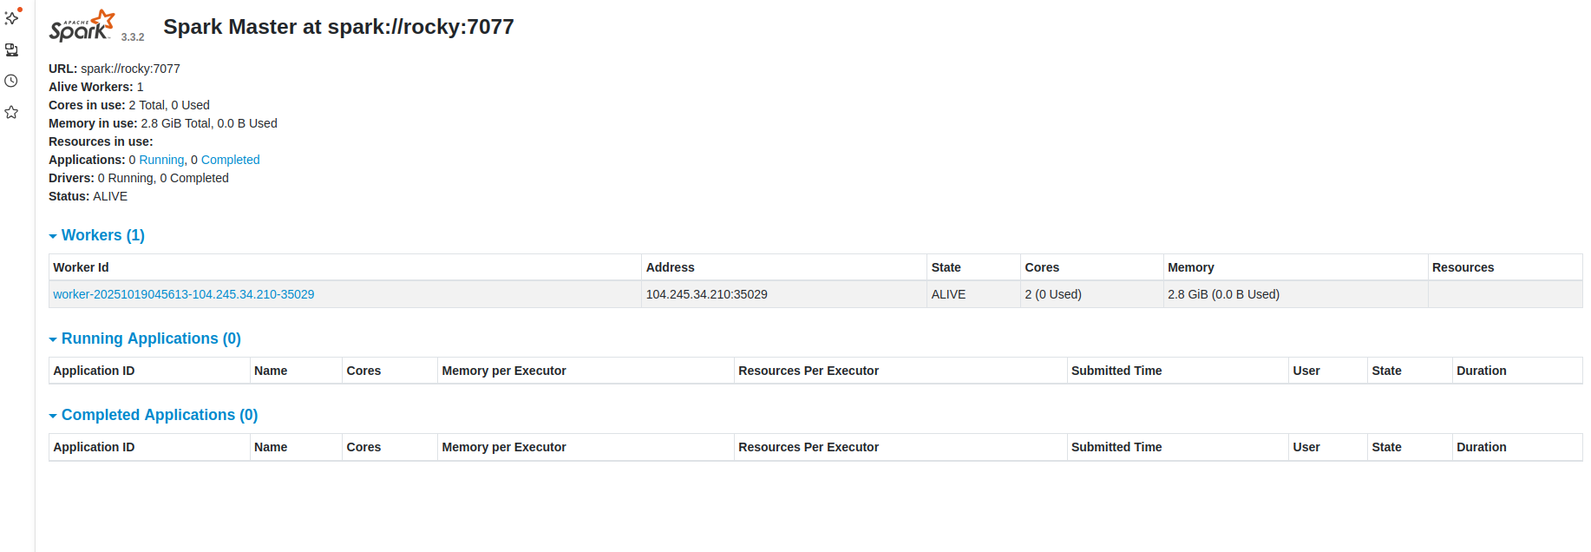Click the Worker Id column header
The width and height of the screenshot is (1591, 552).
(x=81, y=267)
